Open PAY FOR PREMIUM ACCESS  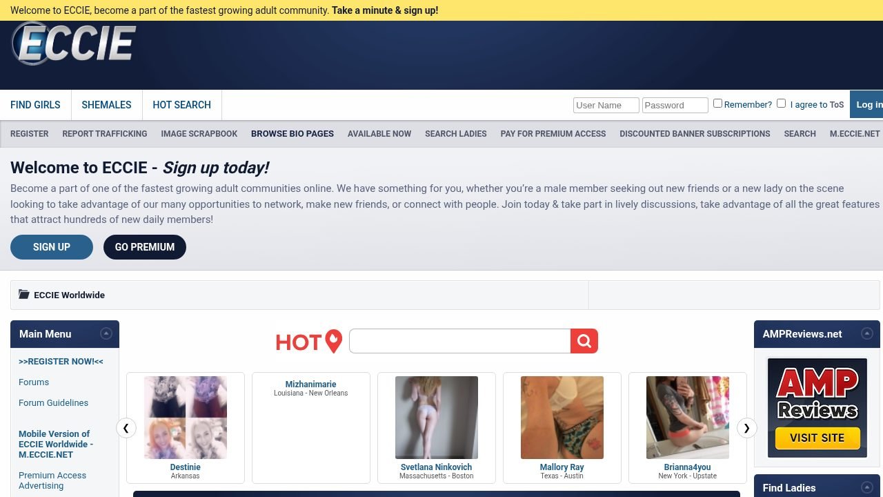(x=553, y=134)
